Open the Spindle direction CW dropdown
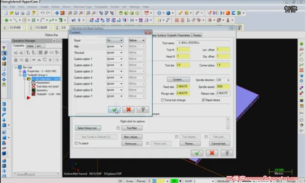 [223, 80]
